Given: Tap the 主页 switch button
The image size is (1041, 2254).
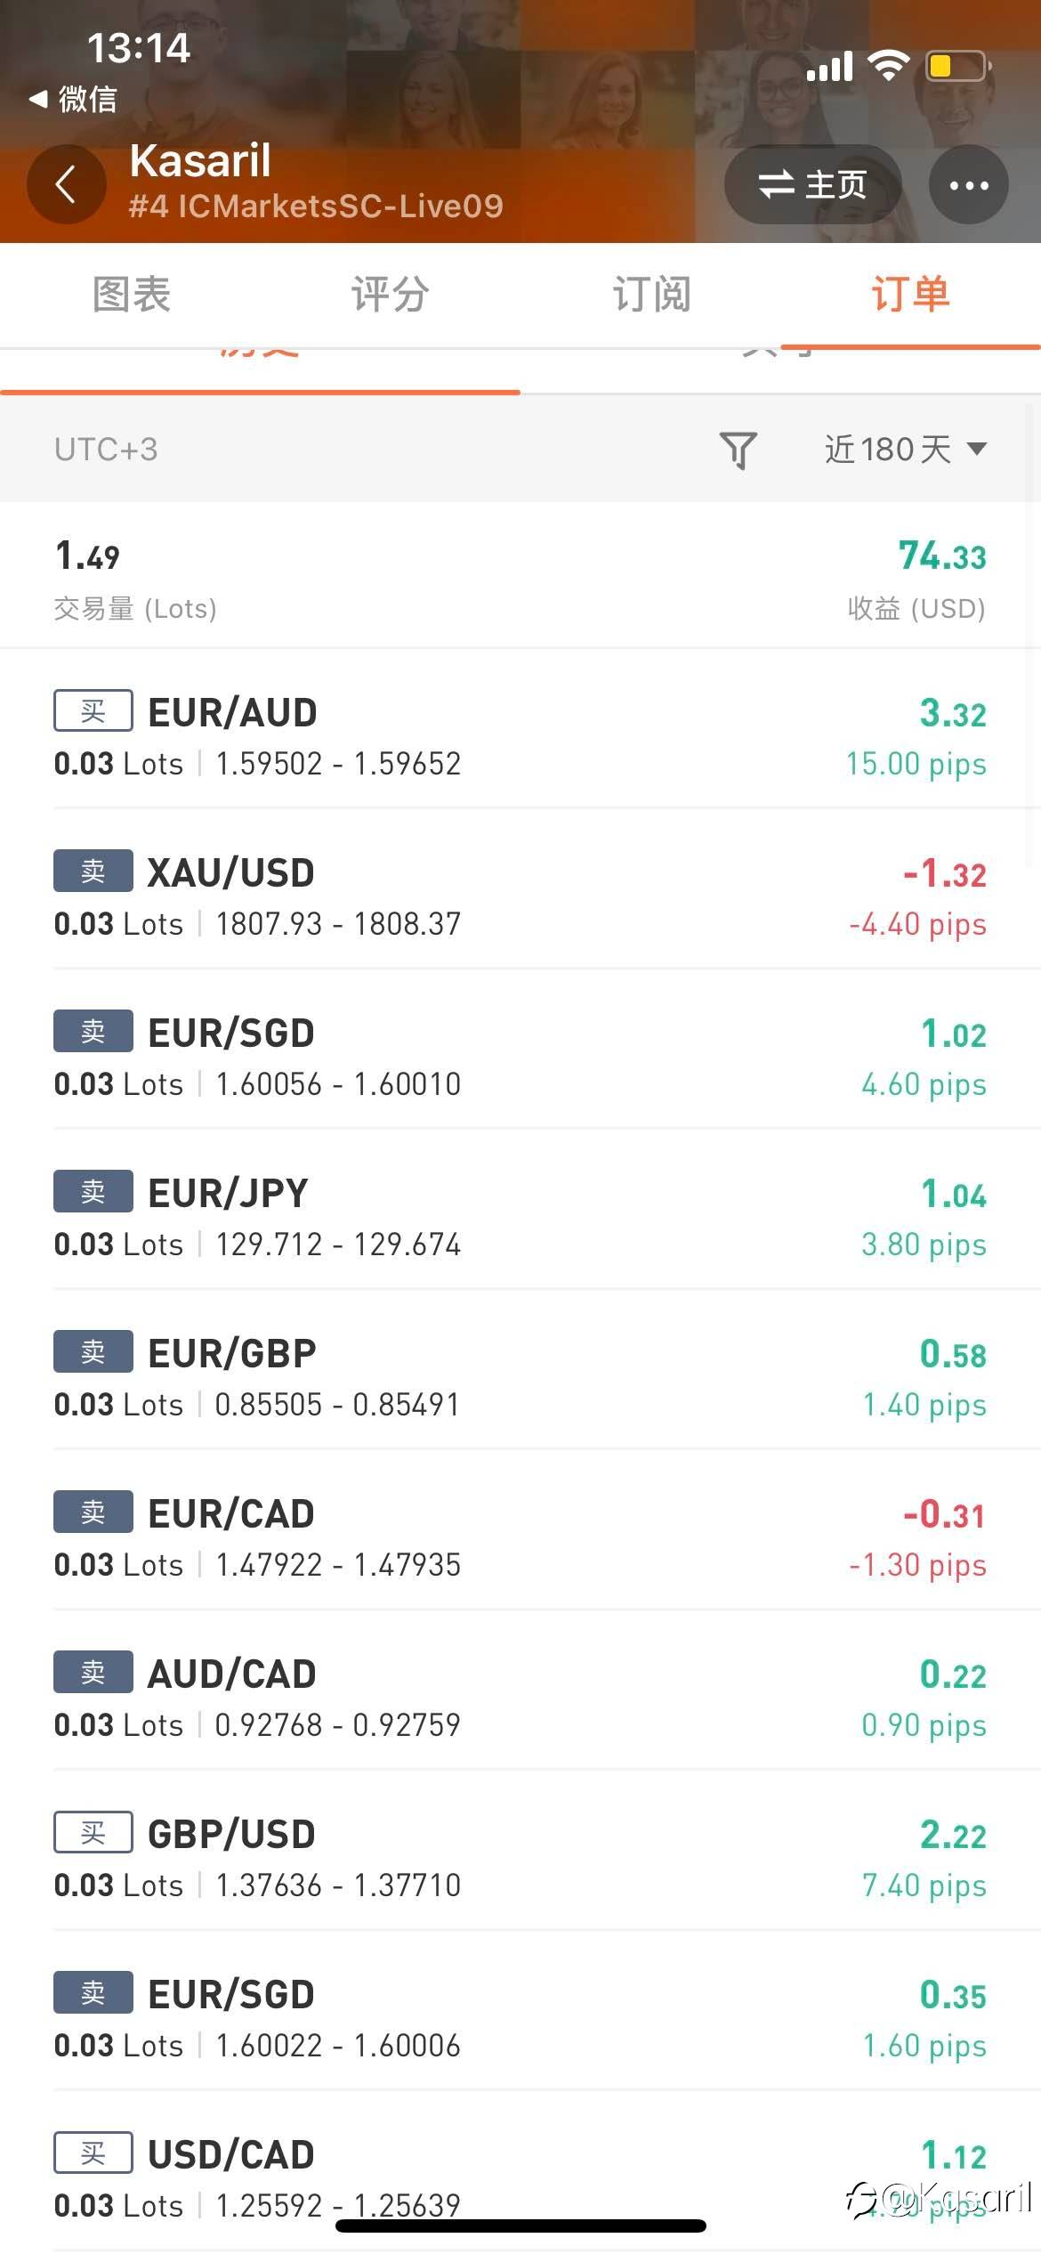Looking at the screenshot, I should click(x=812, y=184).
